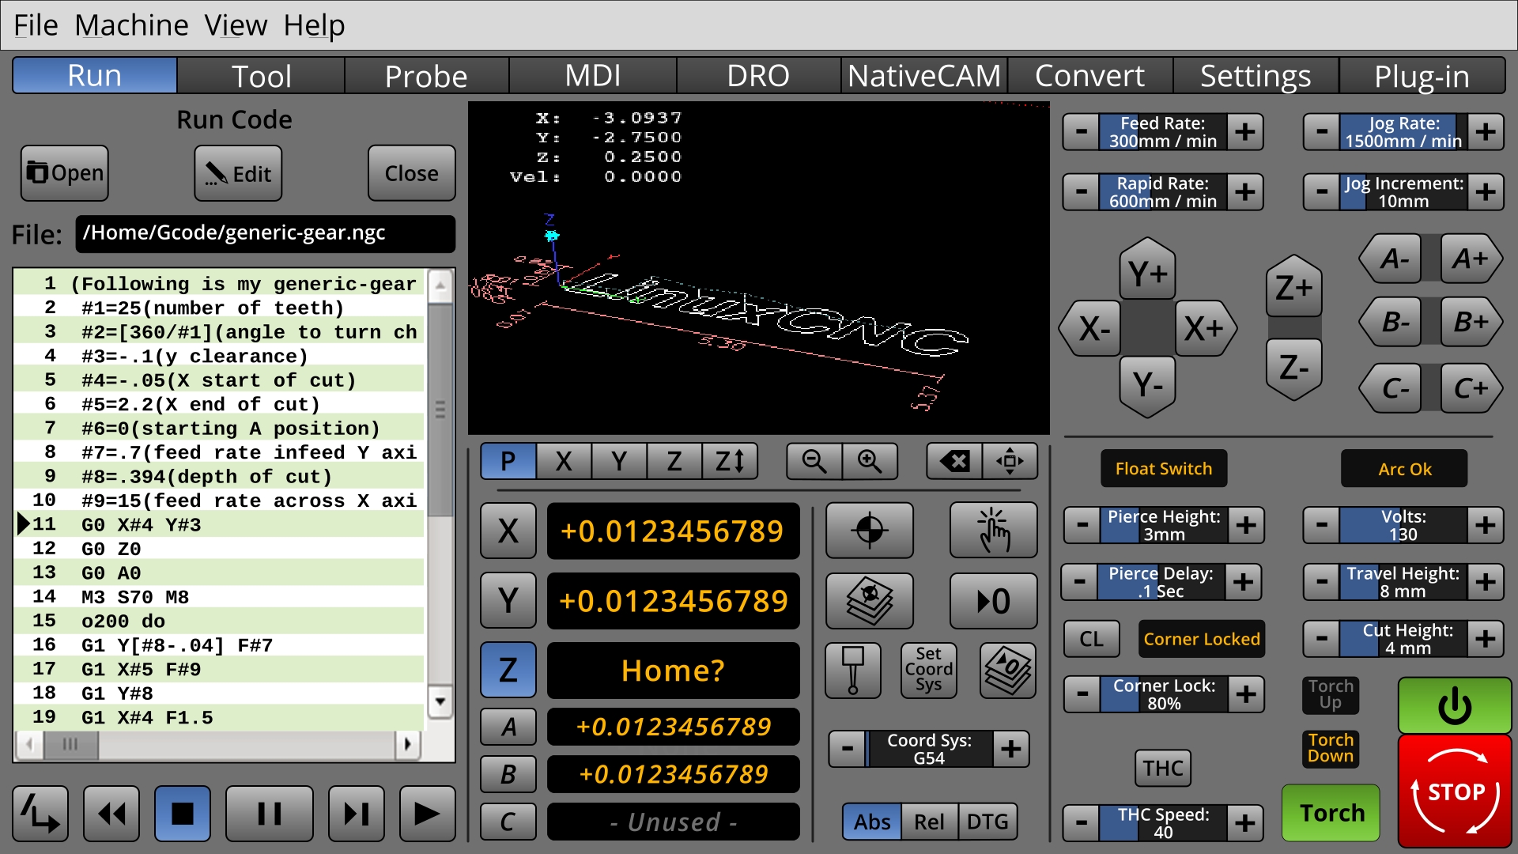This screenshot has height=854, width=1518.
Task: Switch to the MDI tab
Action: [x=593, y=76]
